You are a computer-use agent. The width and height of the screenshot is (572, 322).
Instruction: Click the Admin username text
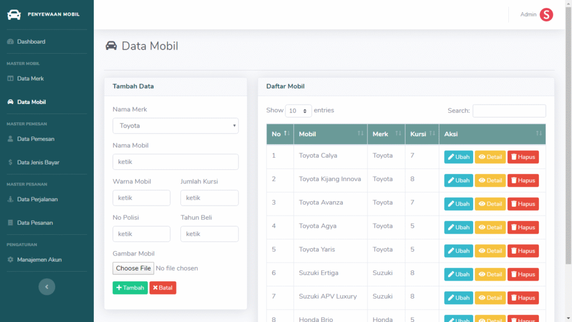[528, 15]
